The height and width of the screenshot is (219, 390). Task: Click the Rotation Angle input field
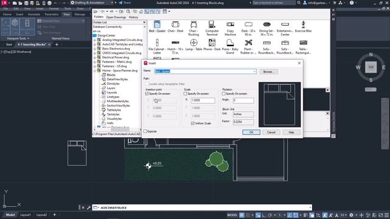click(x=243, y=100)
